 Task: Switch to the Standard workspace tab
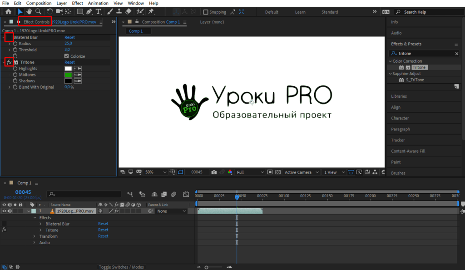pyautogui.click(x=330, y=12)
